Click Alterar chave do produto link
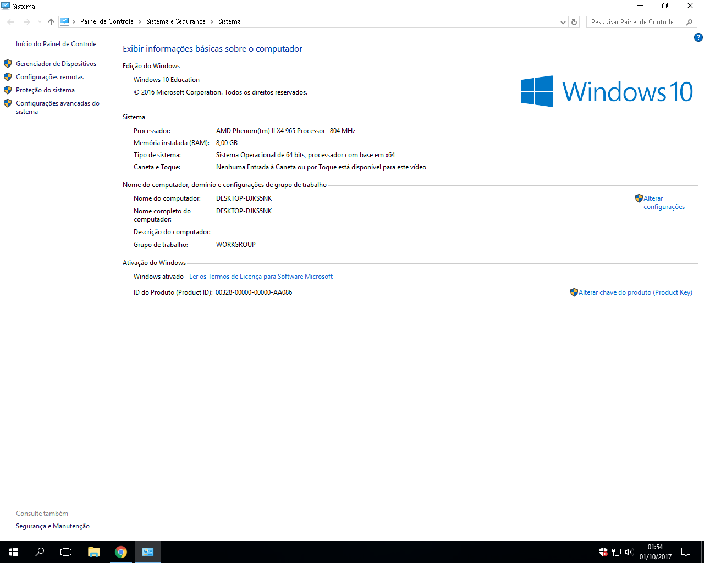704x563 pixels. 635,292
